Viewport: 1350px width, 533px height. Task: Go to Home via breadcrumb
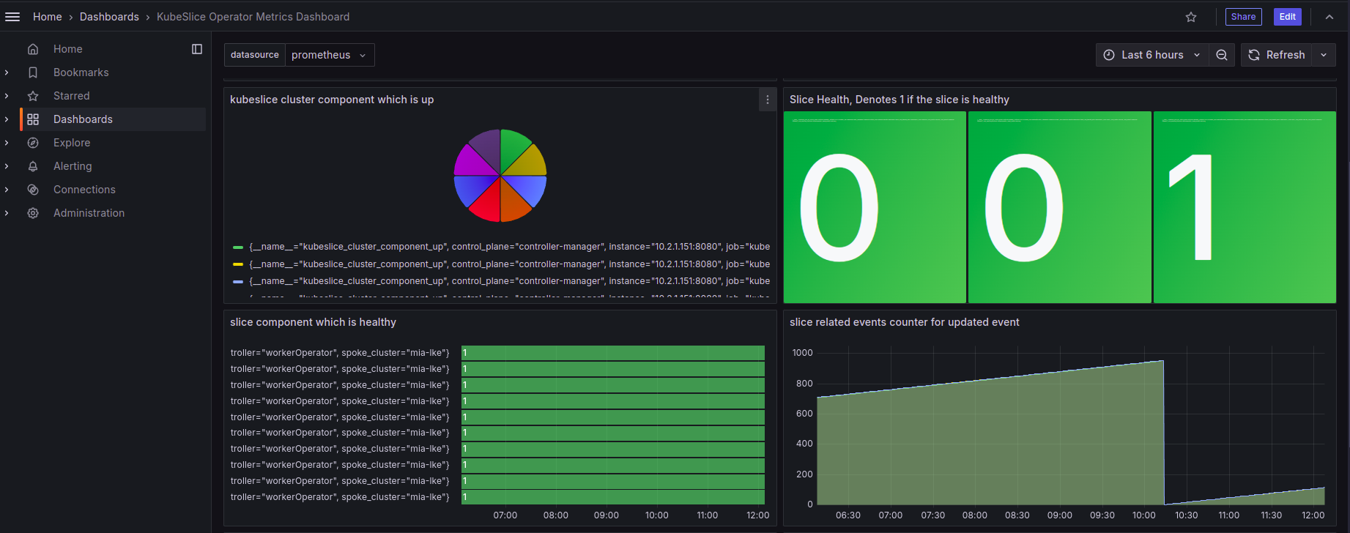[48, 17]
